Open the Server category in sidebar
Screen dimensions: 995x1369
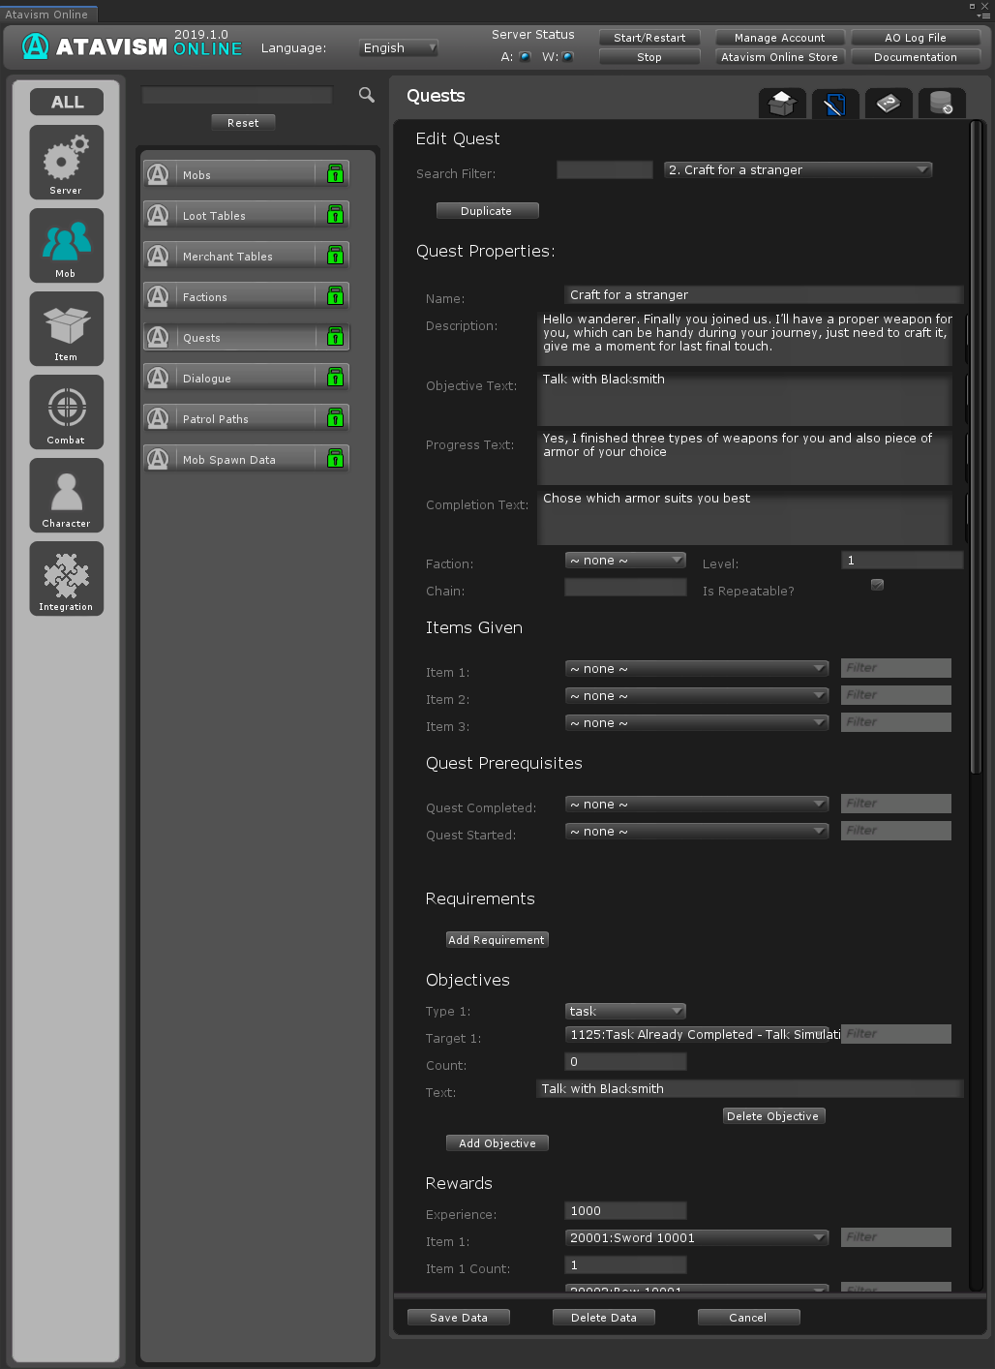tap(66, 162)
